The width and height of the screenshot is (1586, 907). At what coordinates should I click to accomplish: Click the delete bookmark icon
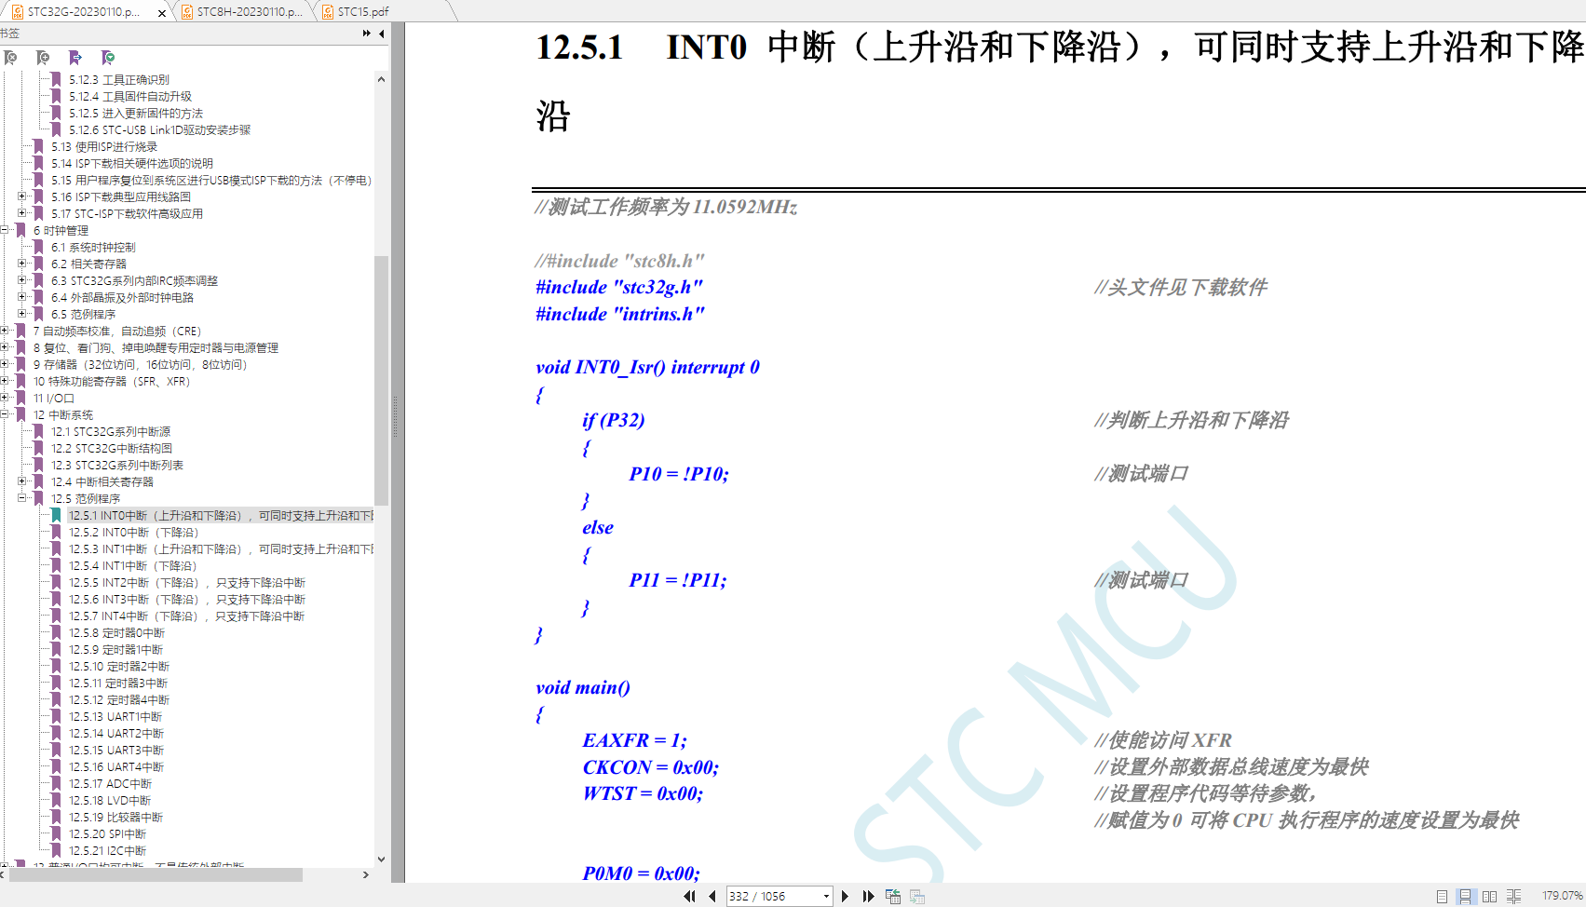(11, 58)
